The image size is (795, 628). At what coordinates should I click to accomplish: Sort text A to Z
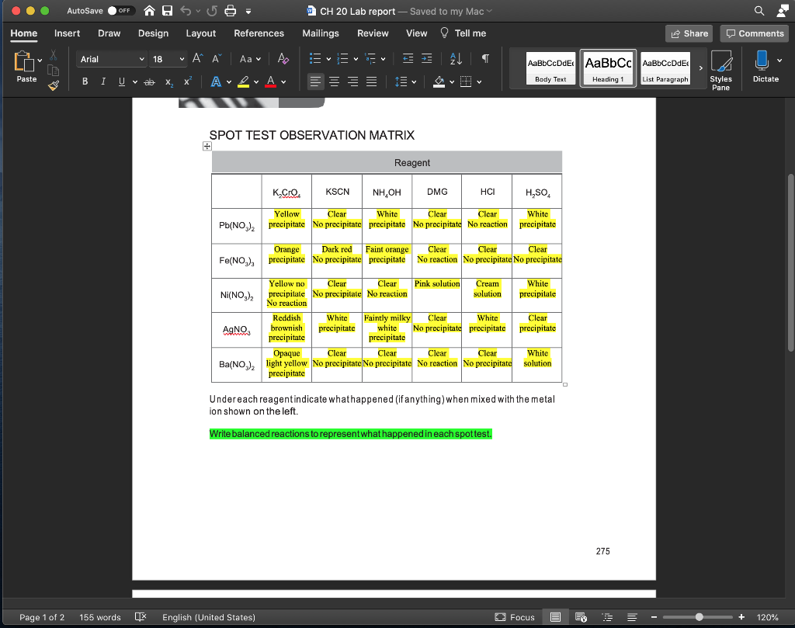456,59
